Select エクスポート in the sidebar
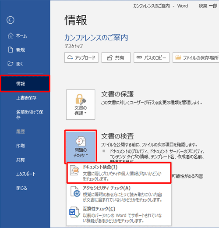The image size is (219, 228). point(25,174)
